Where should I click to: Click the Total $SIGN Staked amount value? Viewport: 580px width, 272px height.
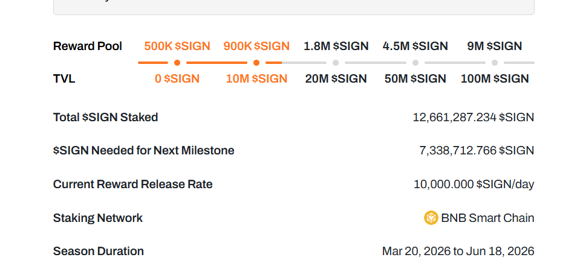click(x=473, y=117)
